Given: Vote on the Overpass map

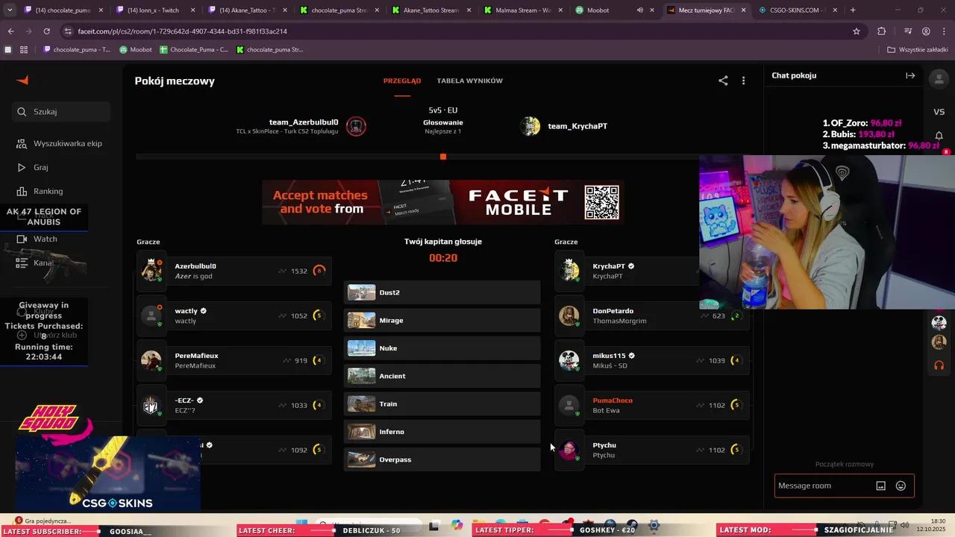Looking at the screenshot, I should [x=442, y=459].
